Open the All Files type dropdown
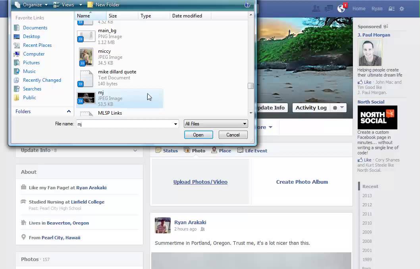The width and height of the screenshot is (420, 269). 216,124
